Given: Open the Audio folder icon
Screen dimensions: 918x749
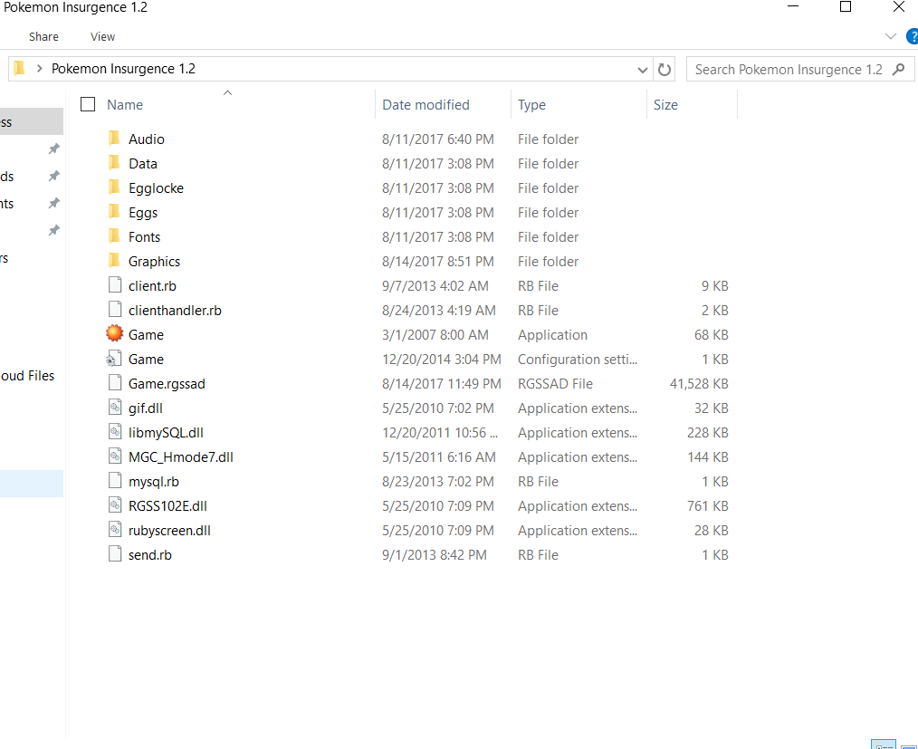Looking at the screenshot, I should (x=114, y=139).
